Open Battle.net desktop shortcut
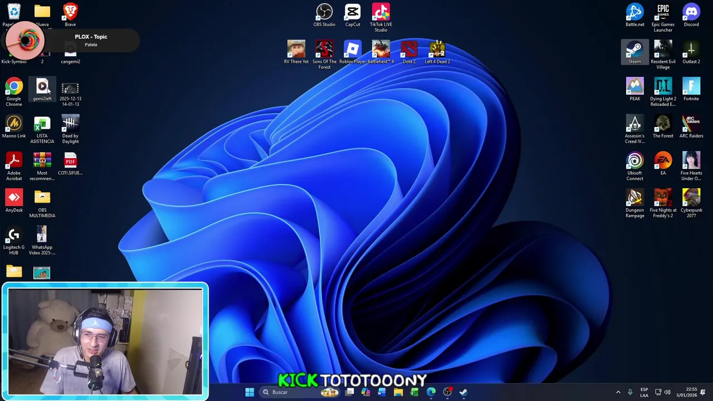This screenshot has width=713, height=401. pos(634,15)
